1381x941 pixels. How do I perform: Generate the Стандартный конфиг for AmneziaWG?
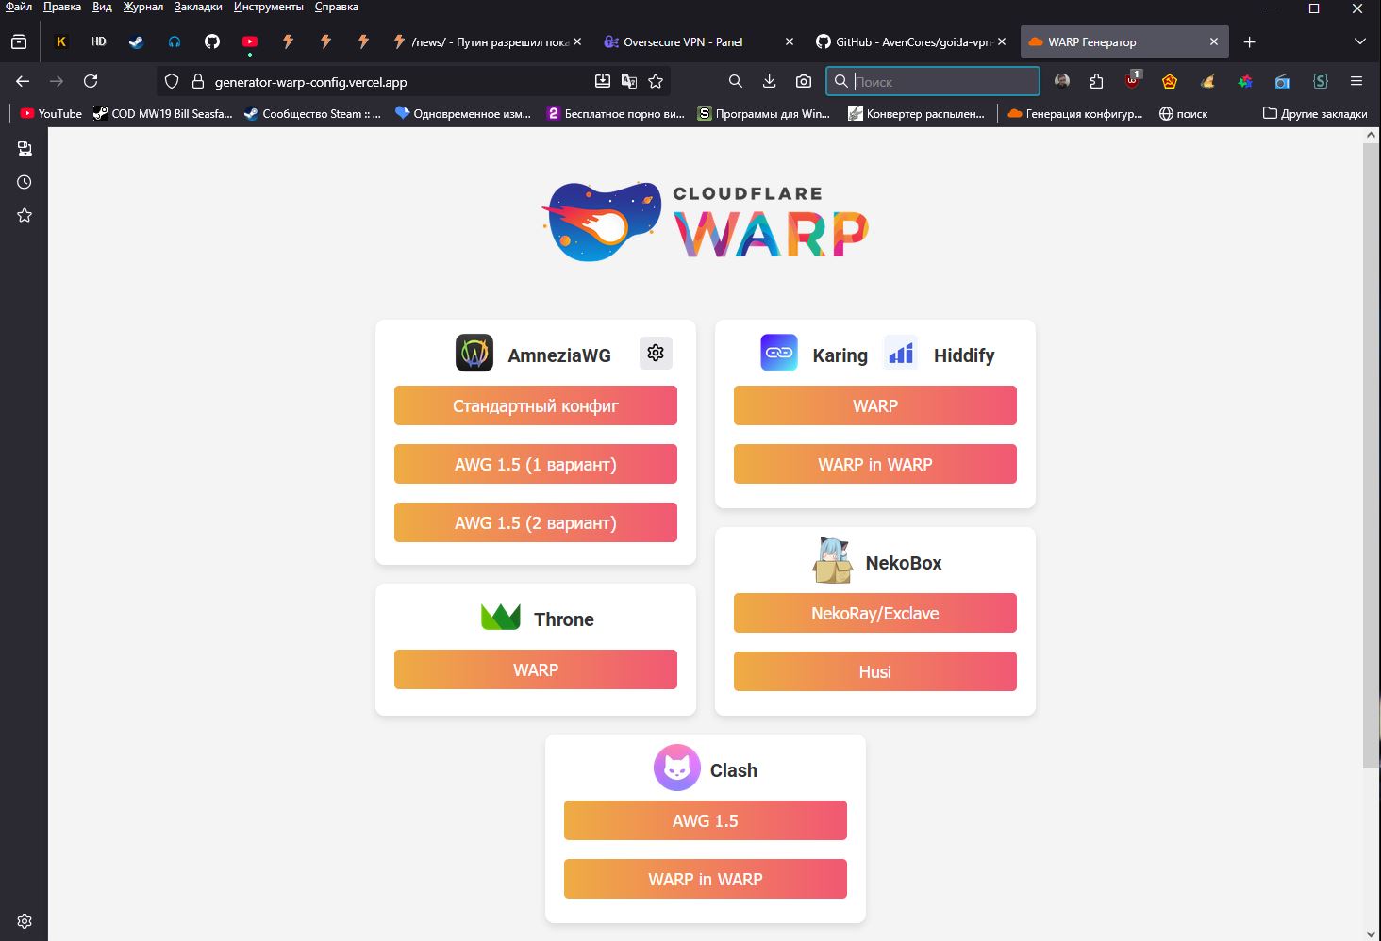pyautogui.click(x=536, y=405)
